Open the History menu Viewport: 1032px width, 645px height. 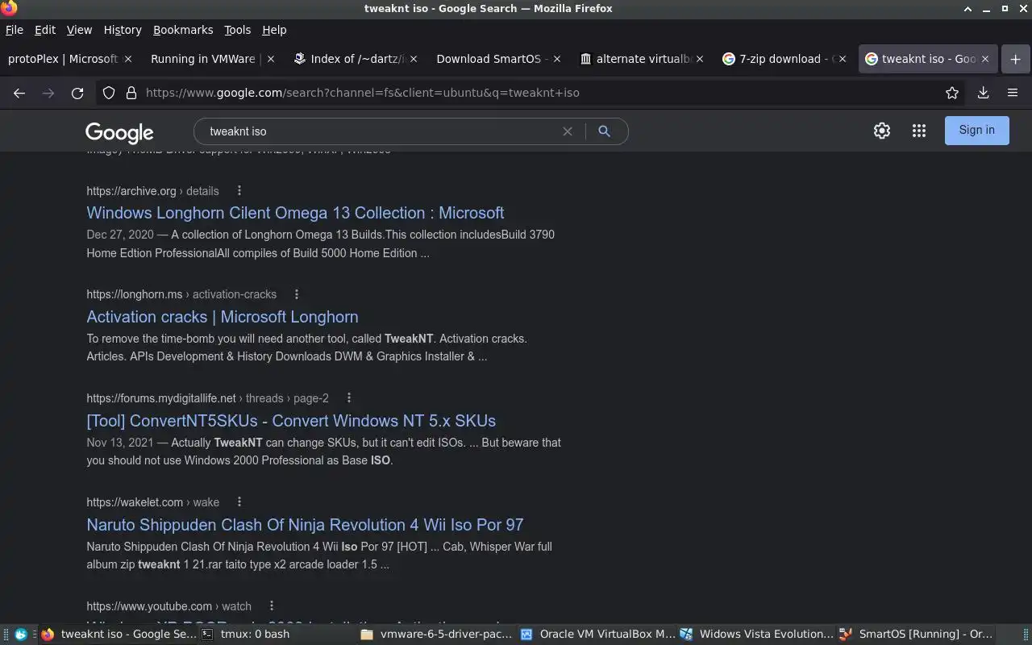123,30
